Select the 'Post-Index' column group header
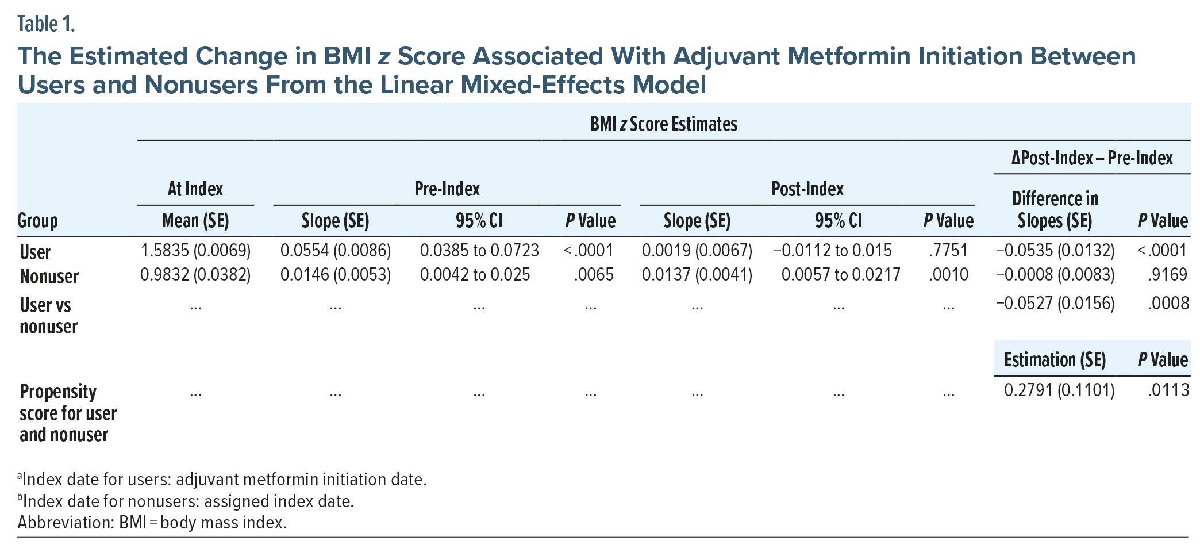The image size is (1200, 556). (807, 189)
